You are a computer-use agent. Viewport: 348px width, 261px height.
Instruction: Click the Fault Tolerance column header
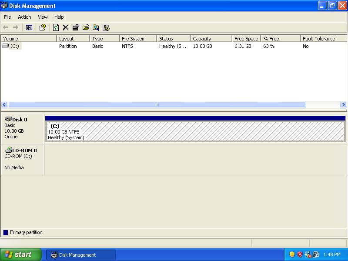click(x=324, y=39)
